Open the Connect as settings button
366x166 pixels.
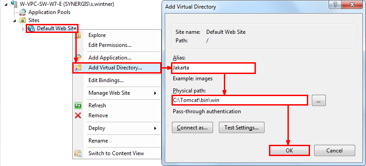pyautogui.click(x=192, y=128)
